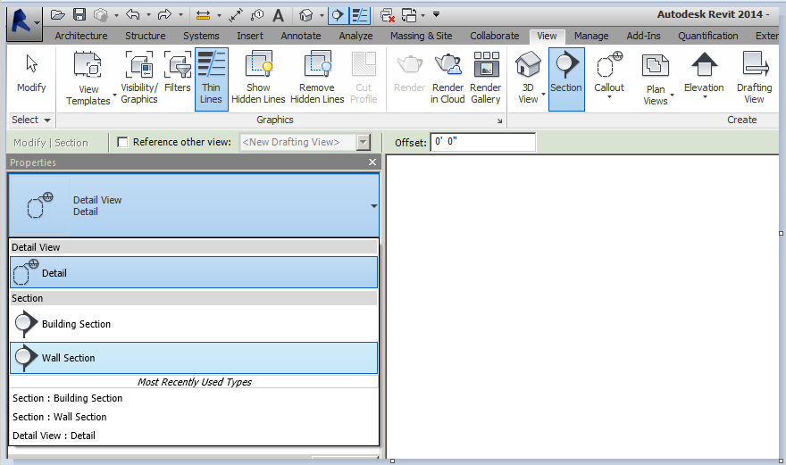Screen dimensions: 786x465
Task: Open the Analyze ribbon tab
Action: click(355, 36)
